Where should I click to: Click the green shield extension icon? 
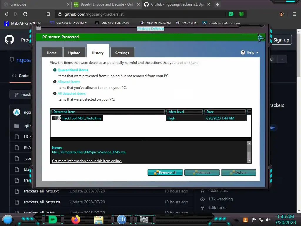click(x=241, y=14)
